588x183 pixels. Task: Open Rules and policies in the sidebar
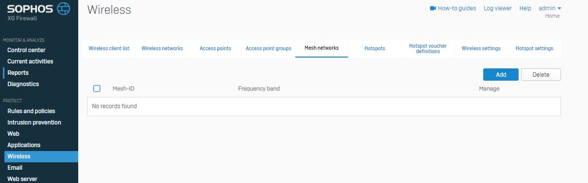(x=31, y=111)
